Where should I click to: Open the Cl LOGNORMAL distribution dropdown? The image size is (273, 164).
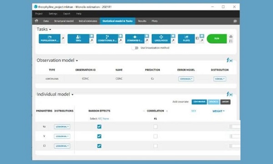(62, 146)
